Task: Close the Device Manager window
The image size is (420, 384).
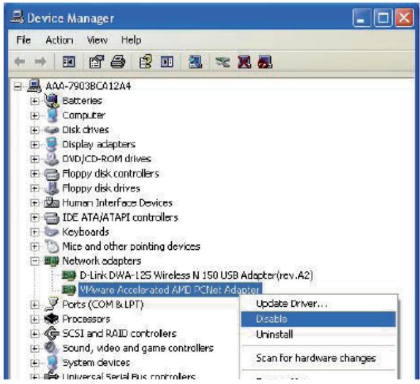Action: [x=404, y=18]
